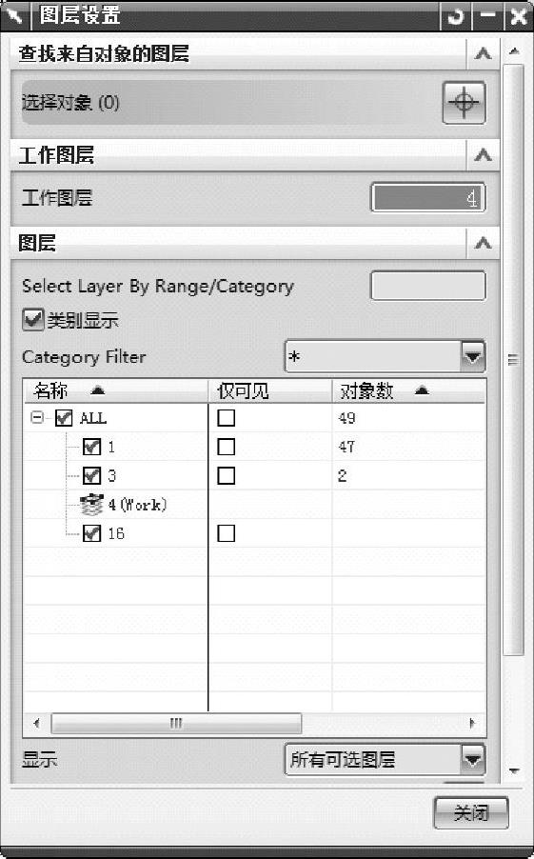Uncheck layer 16 checkbox
This screenshot has height=859, width=534.
tap(92, 533)
